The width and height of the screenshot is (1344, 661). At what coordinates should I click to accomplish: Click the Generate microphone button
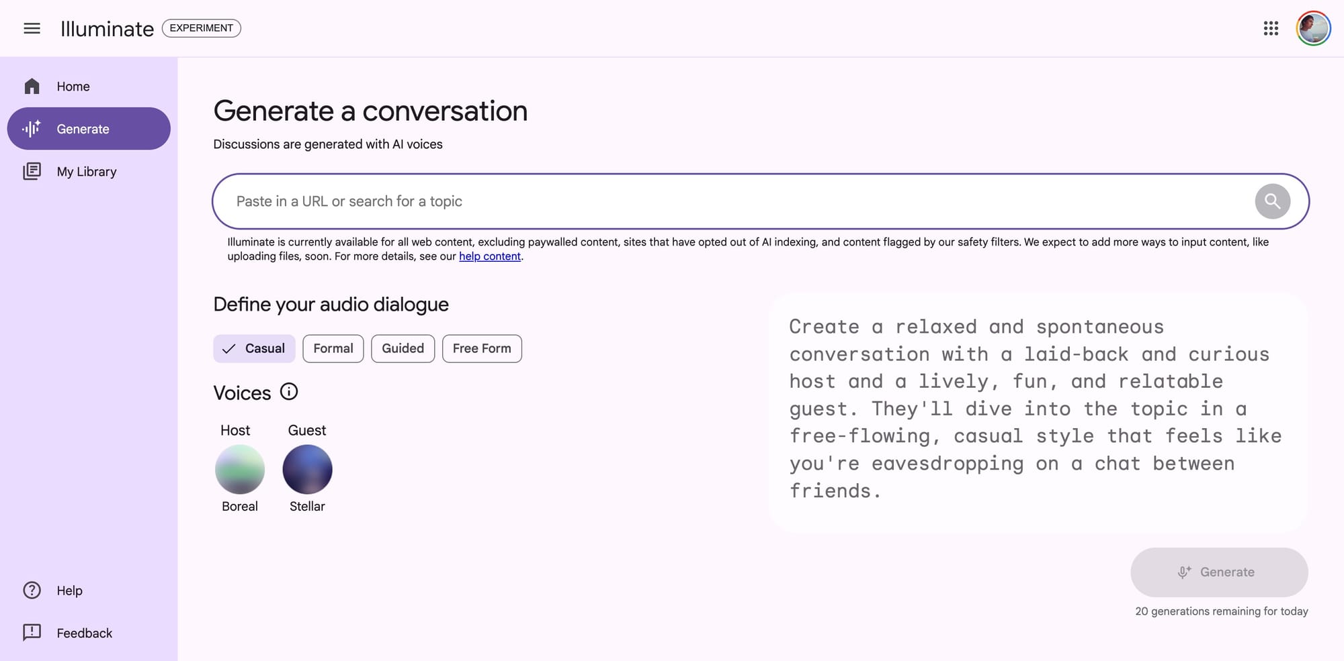click(1219, 572)
